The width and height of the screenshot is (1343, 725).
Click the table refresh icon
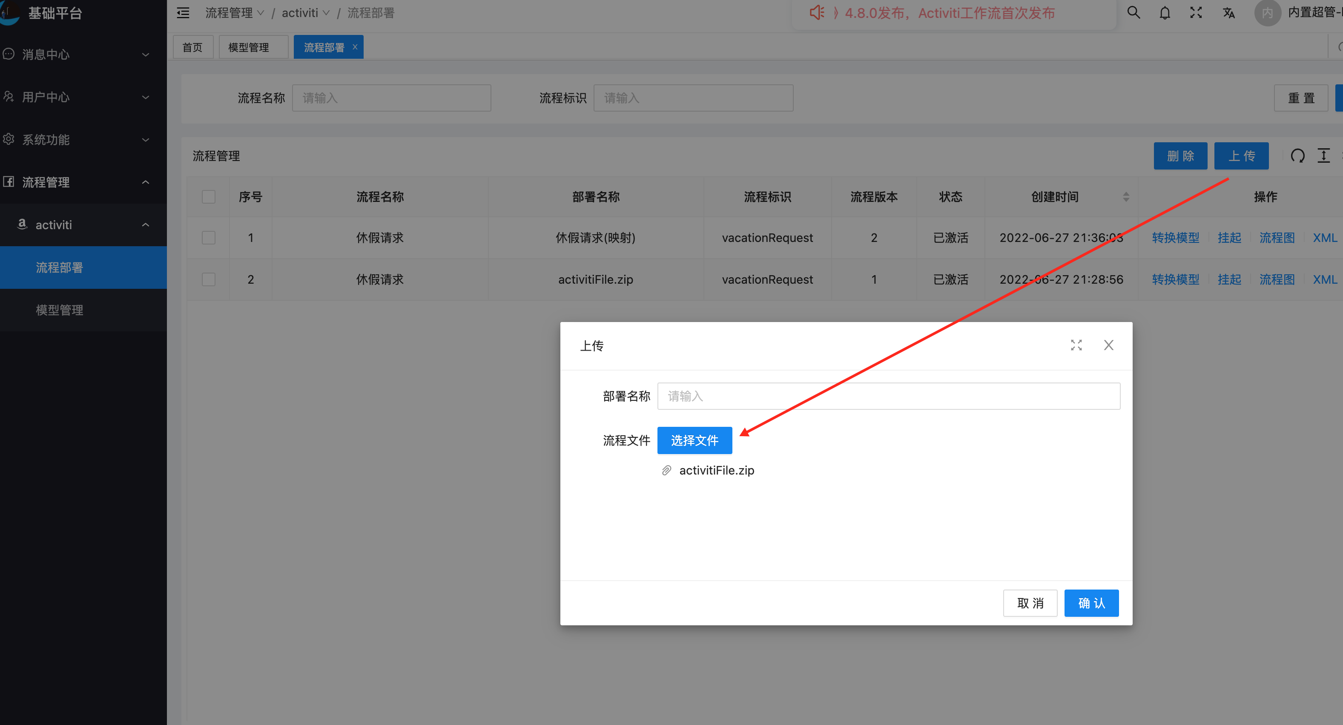pyautogui.click(x=1297, y=155)
